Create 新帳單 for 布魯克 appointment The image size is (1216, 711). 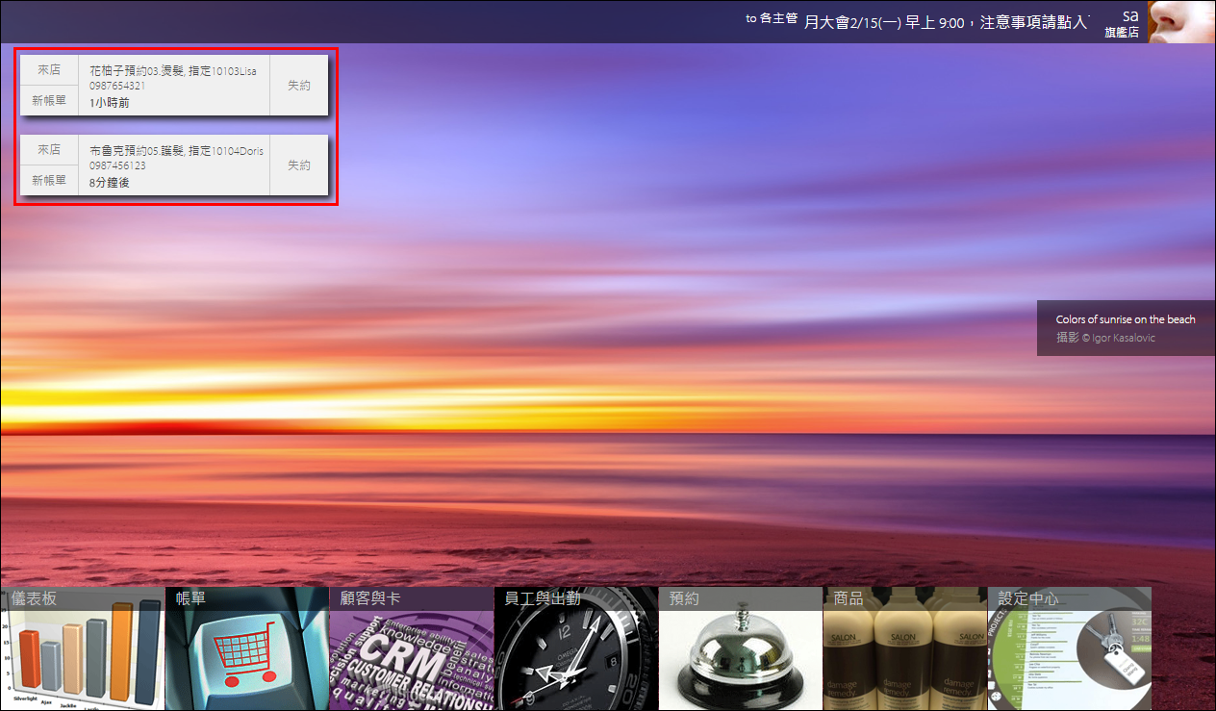49,181
